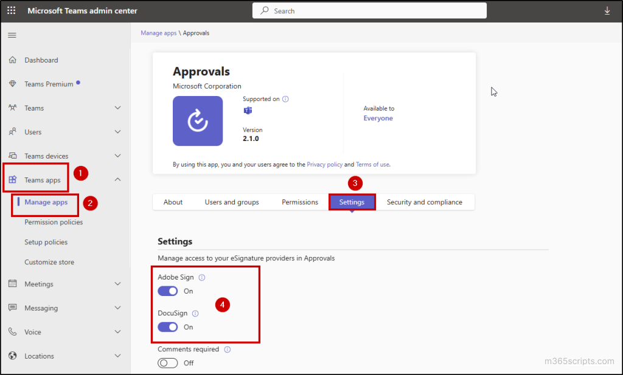Click the Teams Premium diamond icon
Image resolution: width=623 pixels, height=375 pixels.
(x=13, y=84)
